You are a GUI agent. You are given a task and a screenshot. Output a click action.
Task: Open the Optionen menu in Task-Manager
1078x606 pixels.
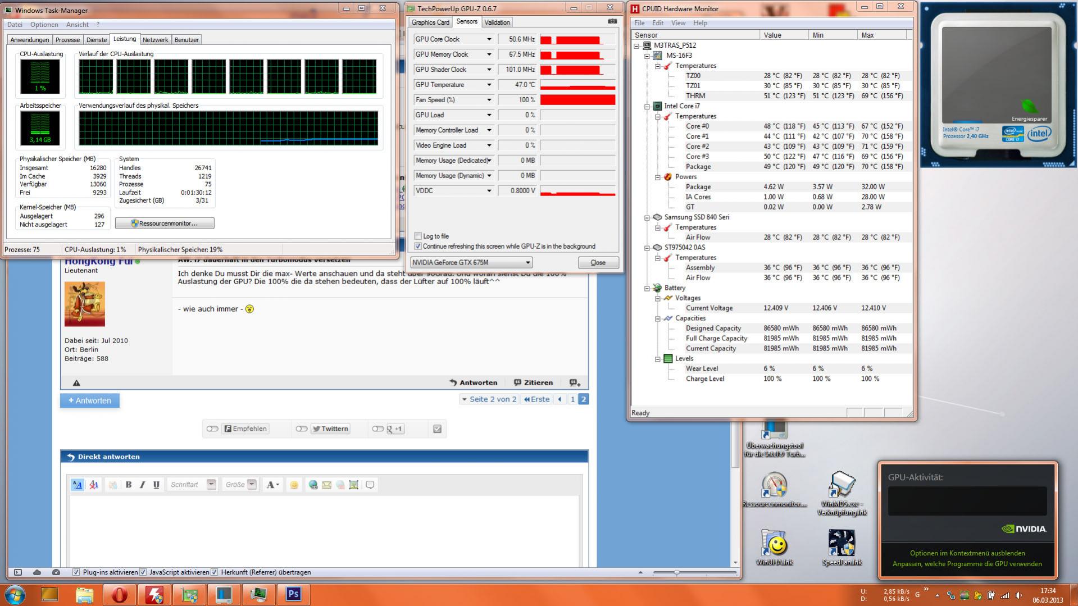click(44, 25)
